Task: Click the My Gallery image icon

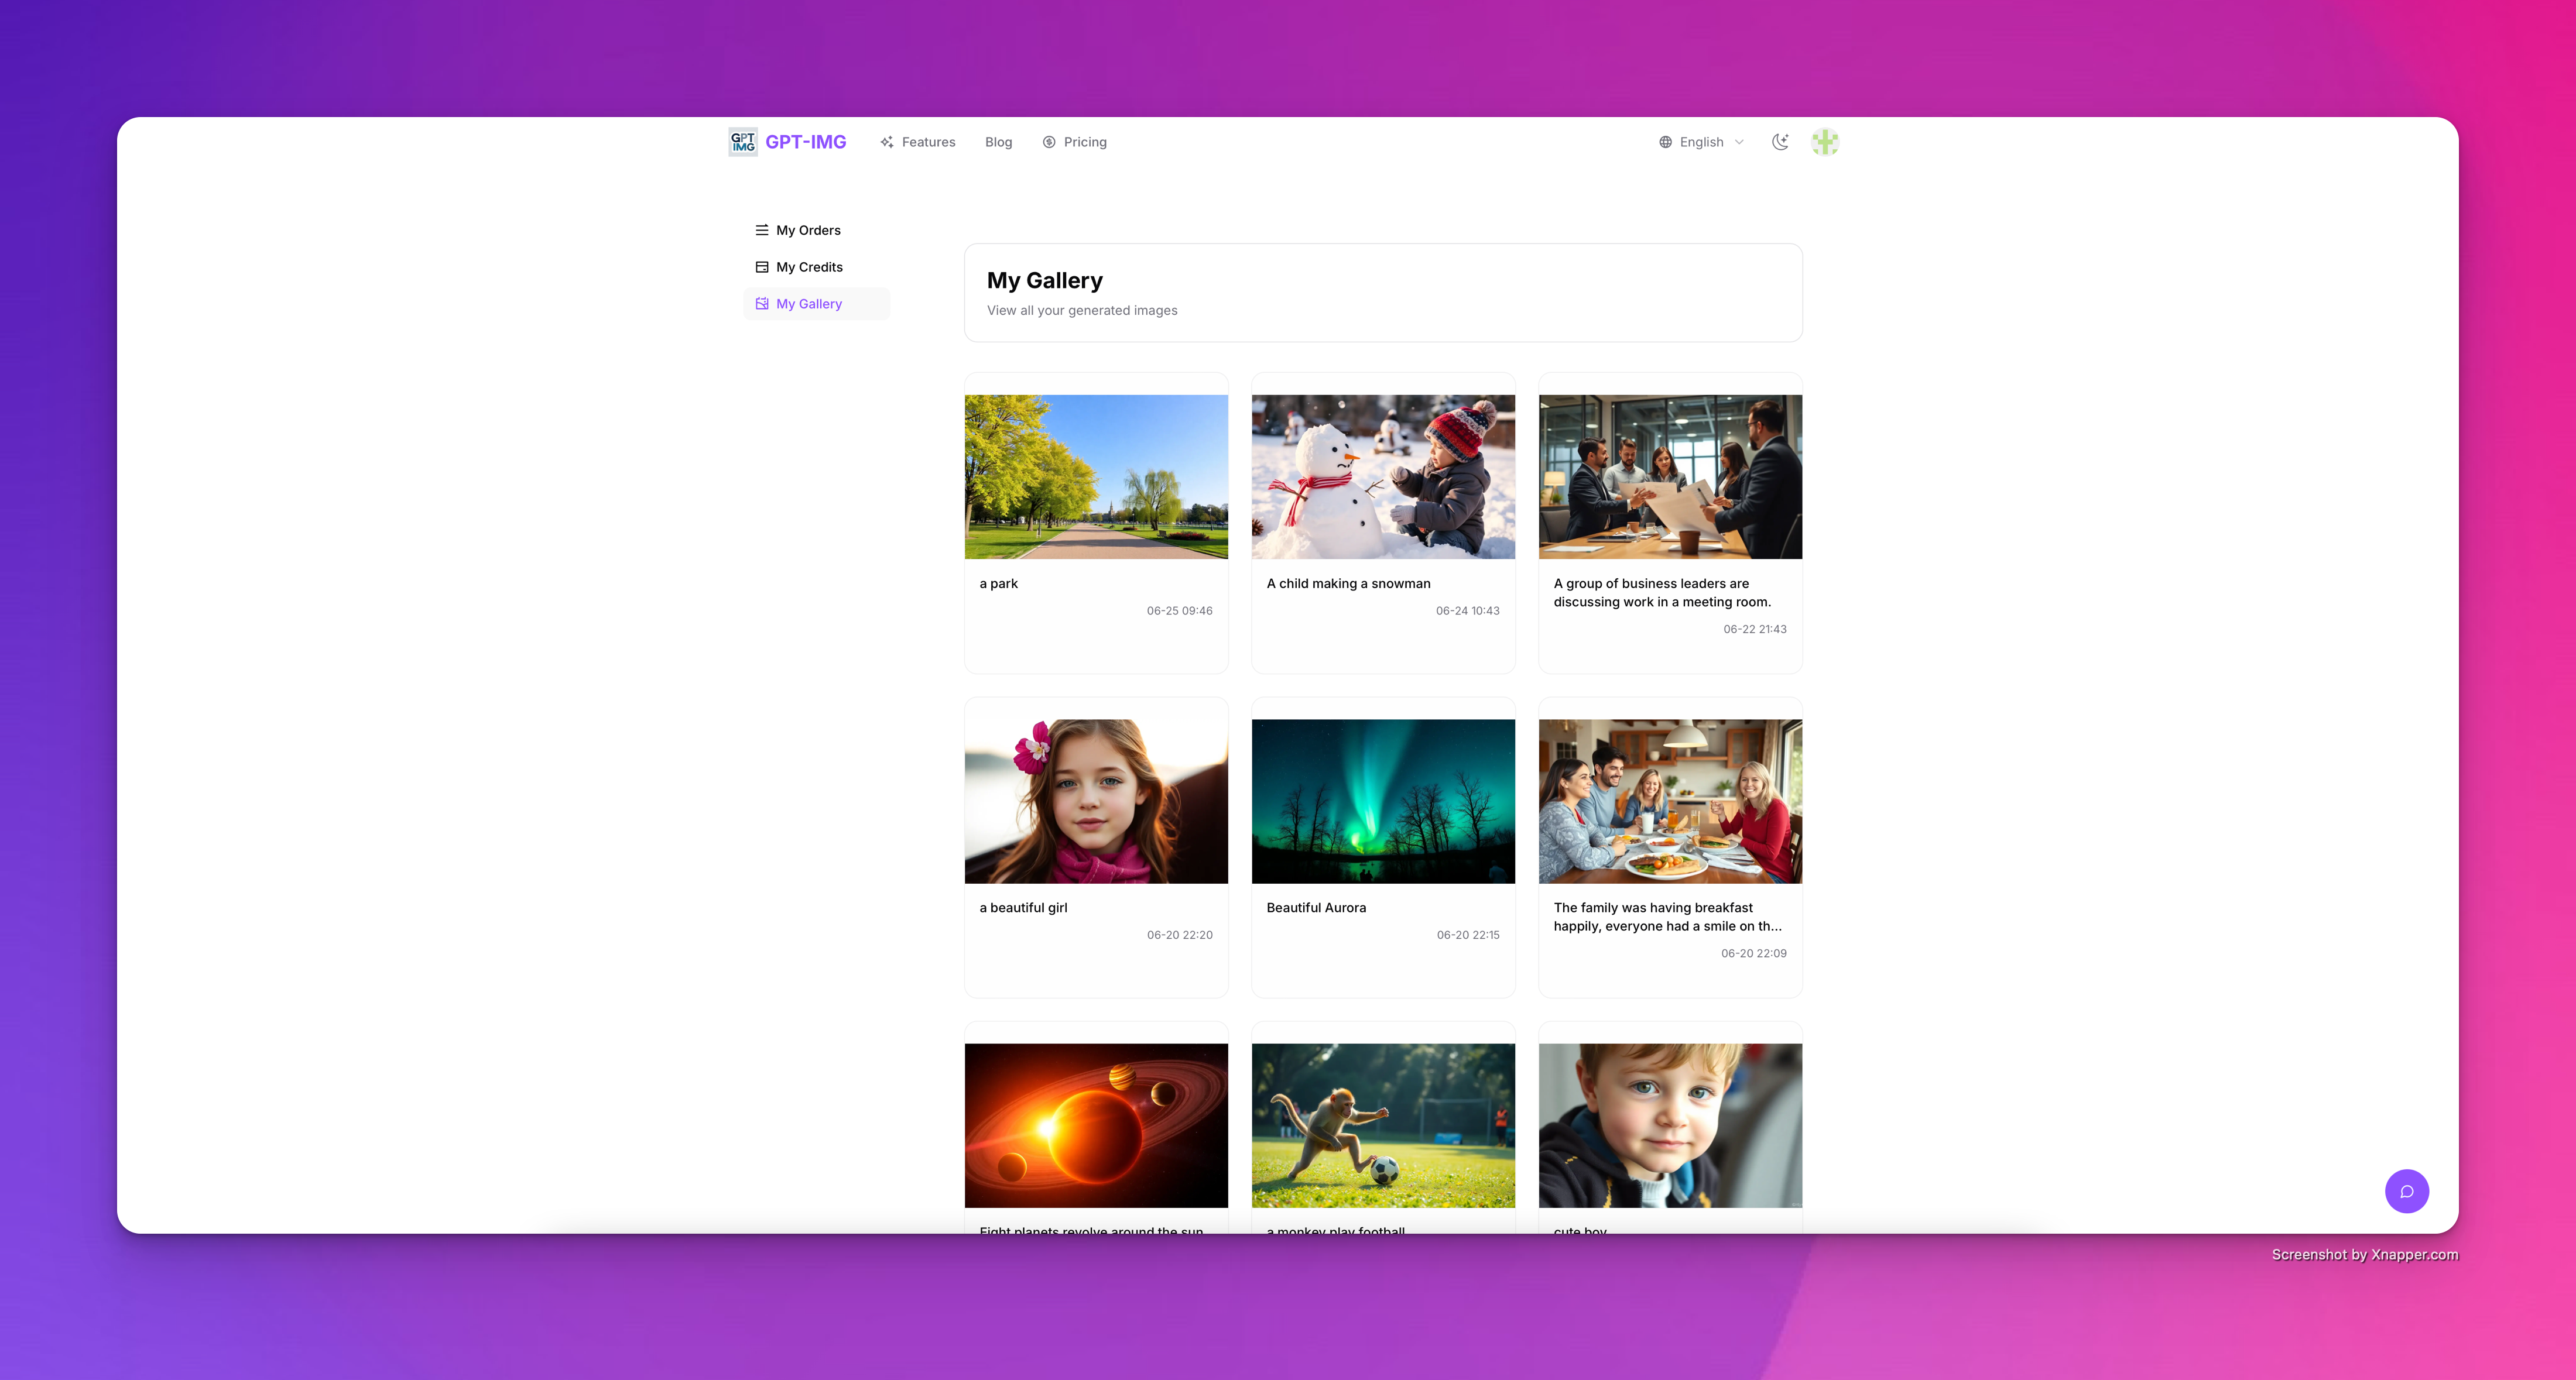Action: [761, 304]
